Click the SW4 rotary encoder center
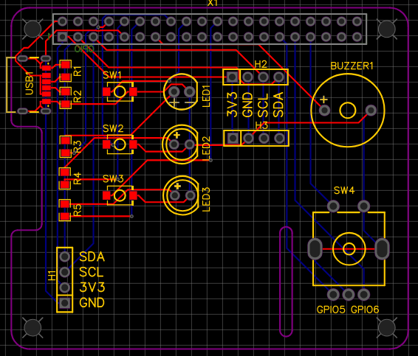 click(x=349, y=249)
